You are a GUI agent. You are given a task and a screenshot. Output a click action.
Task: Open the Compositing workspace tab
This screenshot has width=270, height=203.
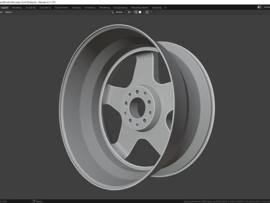(x=120, y=8)
